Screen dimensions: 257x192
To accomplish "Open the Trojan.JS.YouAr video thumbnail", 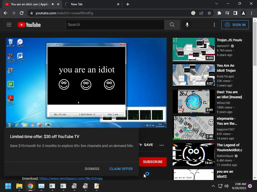I will coord(194,49).
